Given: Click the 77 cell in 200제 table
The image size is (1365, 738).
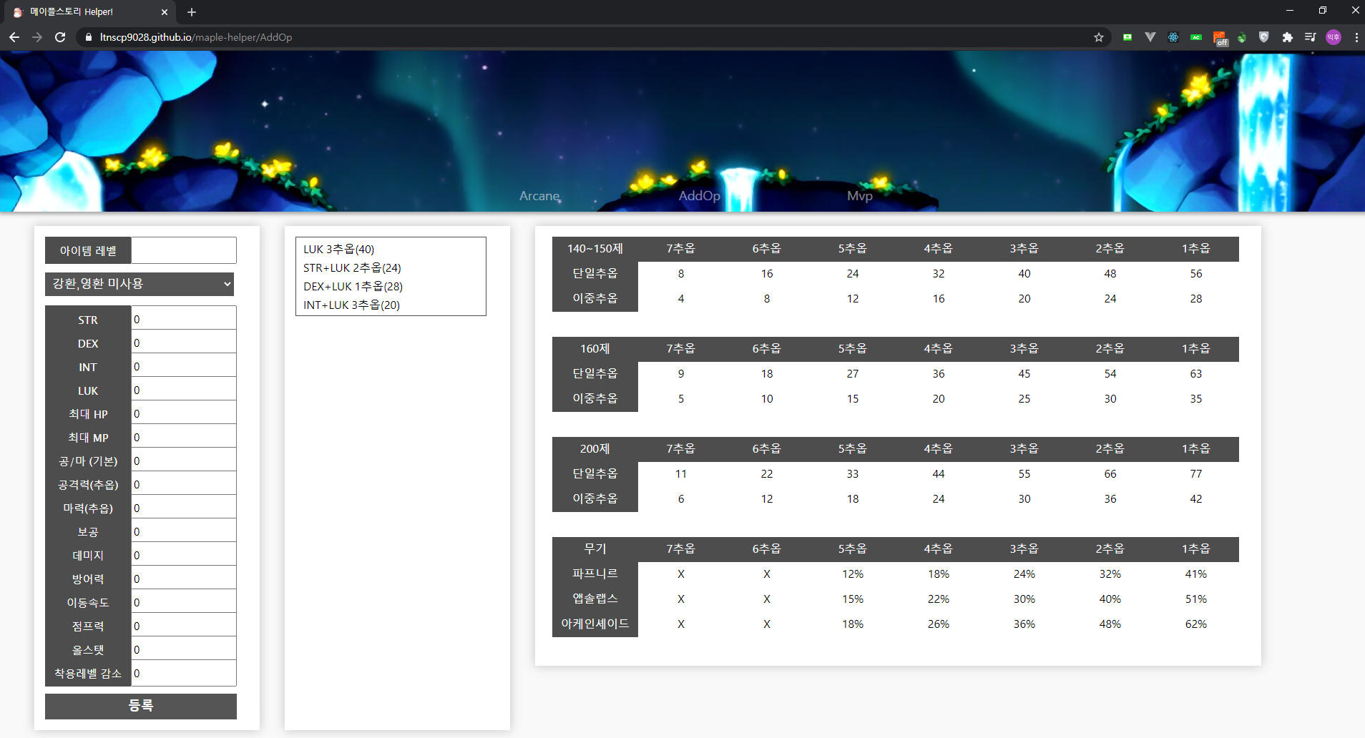Looking at the screenshot, I should click(1196, 474).
